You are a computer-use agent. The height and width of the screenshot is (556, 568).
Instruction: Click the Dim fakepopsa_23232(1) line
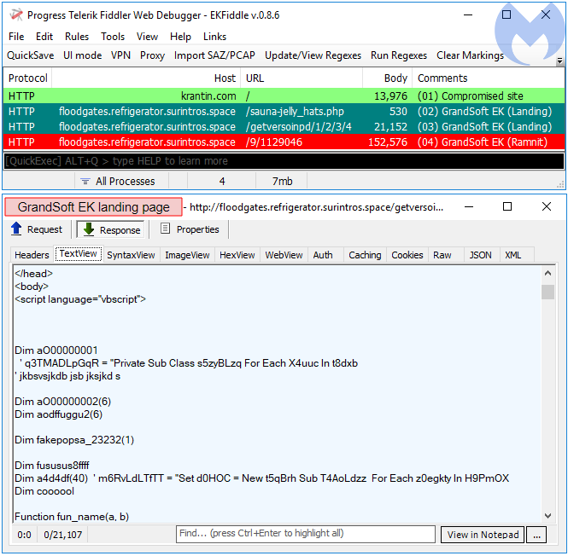[x=74, y=440]
